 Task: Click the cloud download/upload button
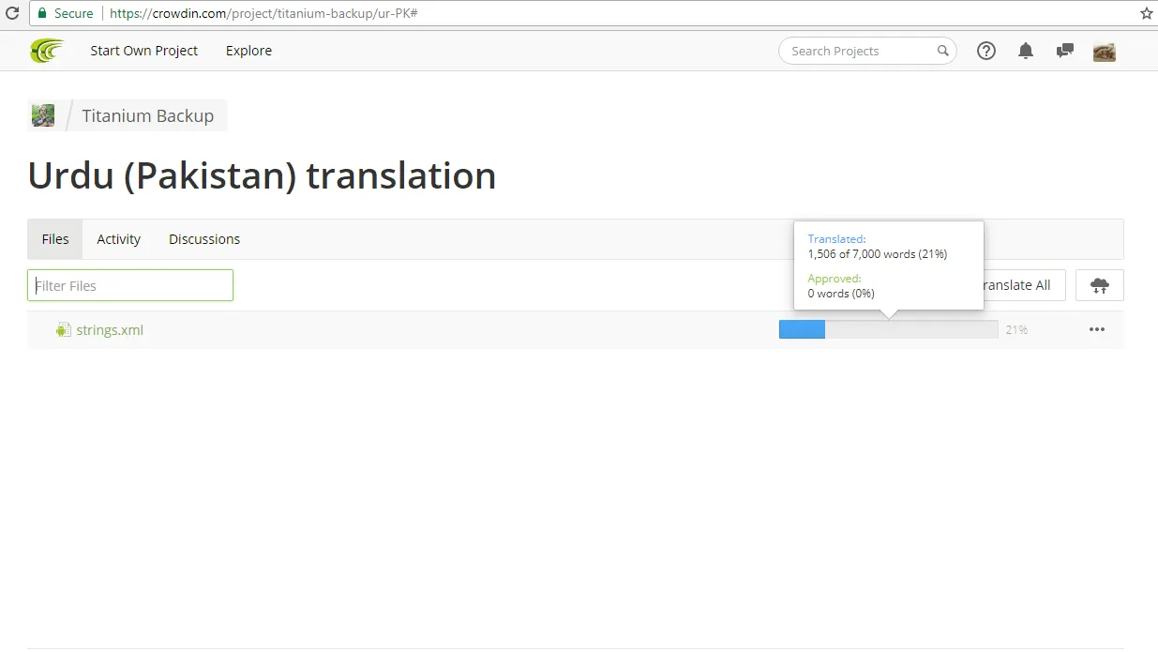coord(1099,285)
